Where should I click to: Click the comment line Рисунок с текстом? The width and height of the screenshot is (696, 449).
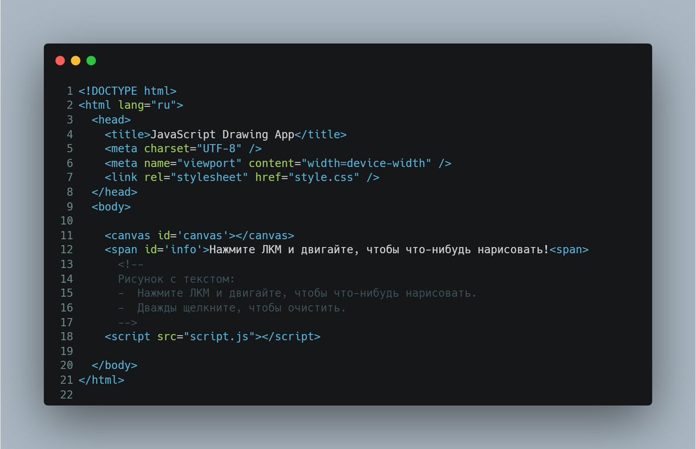click(x=176, y=279)
